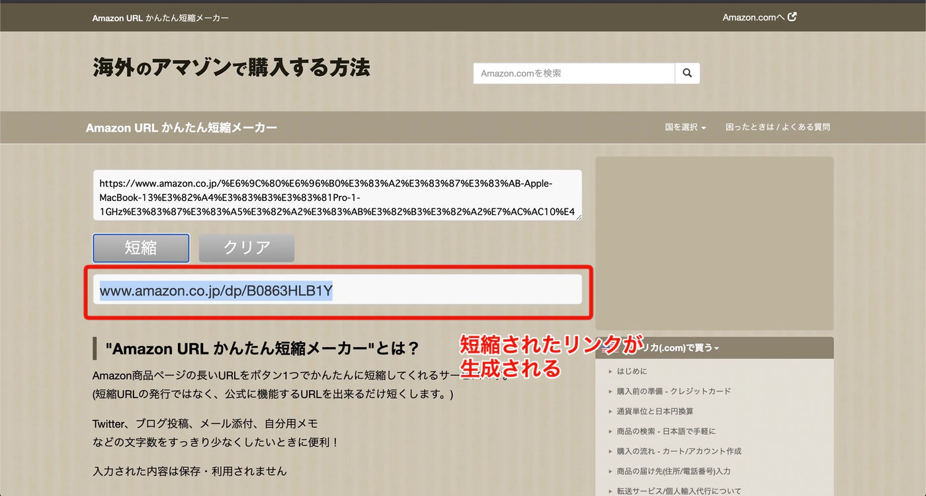Focus the long Amazon URL text area
This screenshot has width=926, height=496.
[337, 195]
